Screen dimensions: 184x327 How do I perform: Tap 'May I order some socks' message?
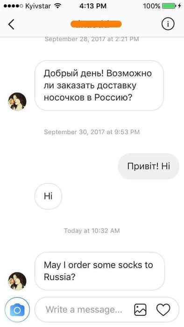click(x=99, y=271)
